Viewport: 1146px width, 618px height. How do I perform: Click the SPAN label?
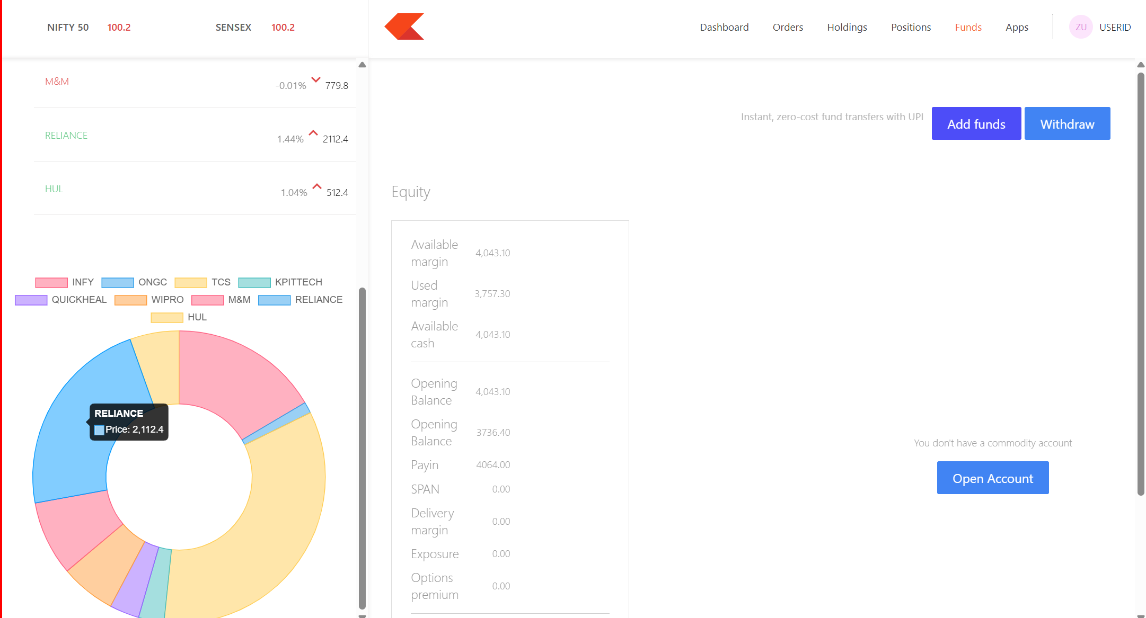click(x=425, y=489)
